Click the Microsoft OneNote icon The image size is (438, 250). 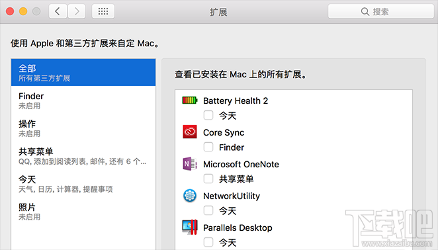point(190,163)
